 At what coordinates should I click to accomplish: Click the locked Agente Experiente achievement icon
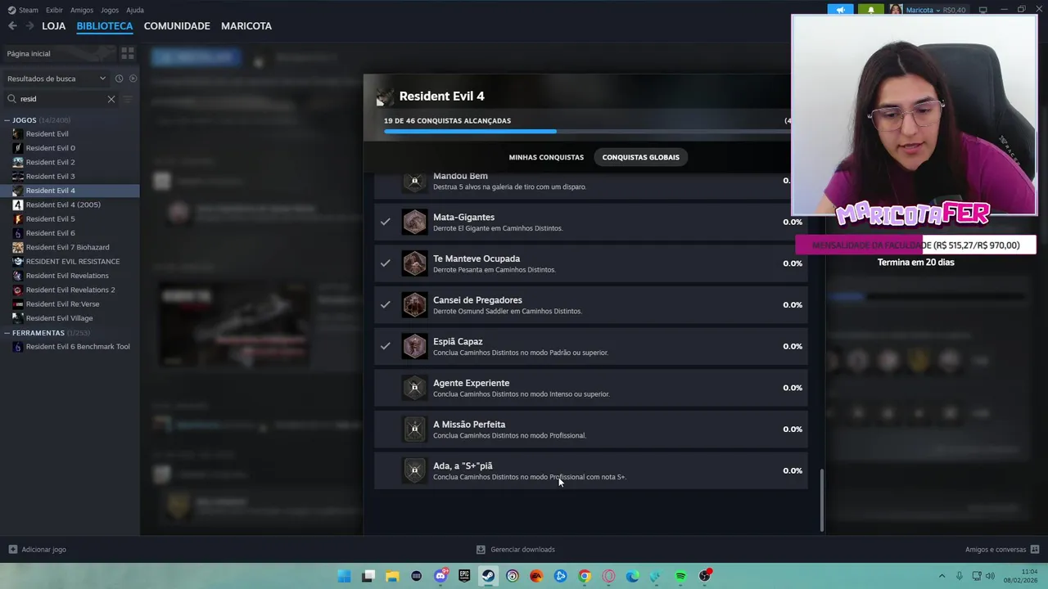(x=414, y=388)
